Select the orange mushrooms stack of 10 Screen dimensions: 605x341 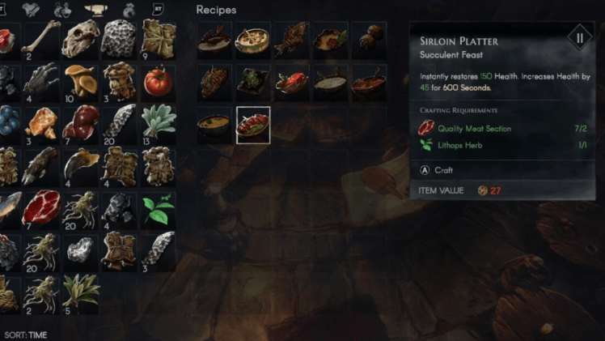(80, 83)
